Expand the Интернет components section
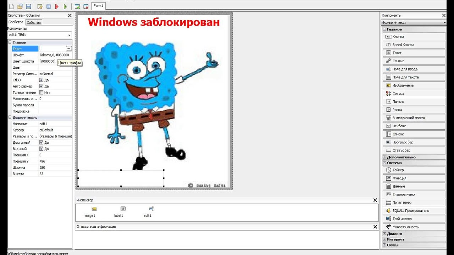The width and height of the screenshot is (454, 255). [x=384, y=239]
